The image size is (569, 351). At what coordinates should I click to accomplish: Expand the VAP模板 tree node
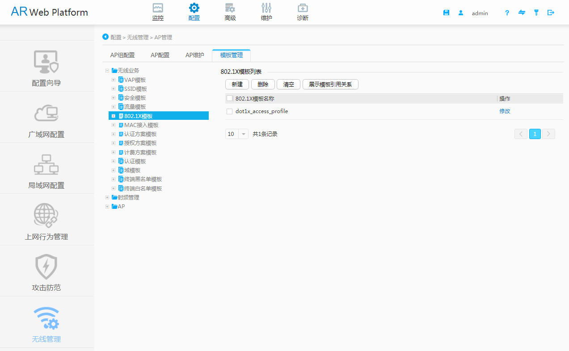point(113,79)
